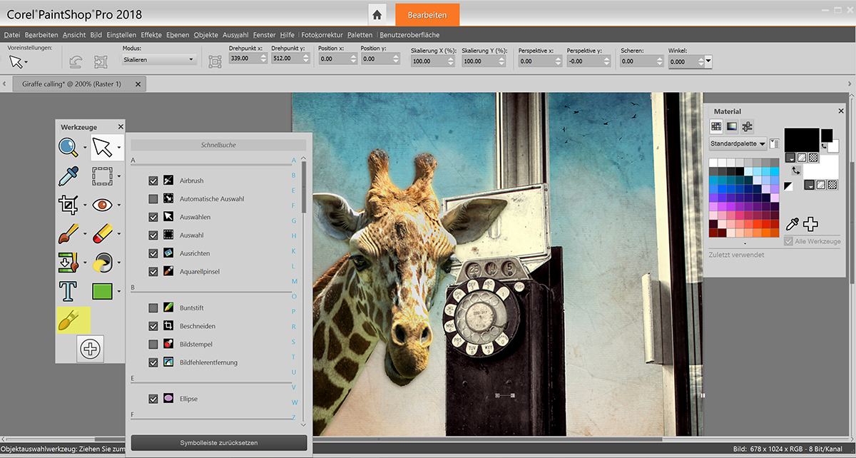This screenshot has width=856, height=458.
Task: Select the Zoom magnifier tool
Action: click(68, 147)
